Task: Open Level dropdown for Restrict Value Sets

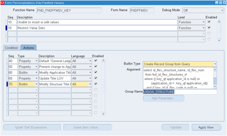Action: [x=203, y=28]
